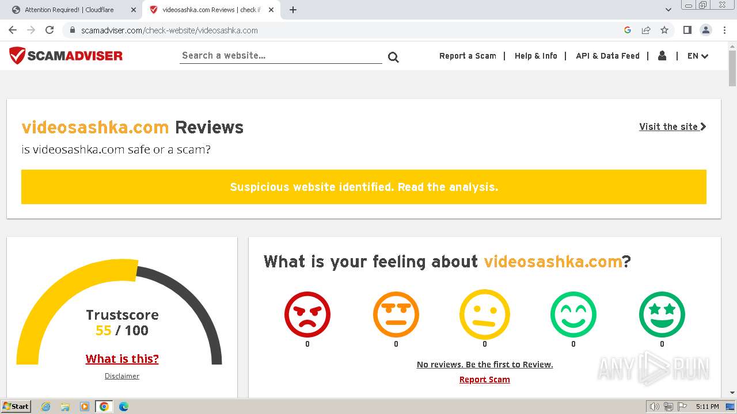
Task: Open File Explorer from taskbar
Action: click(65, 407)
